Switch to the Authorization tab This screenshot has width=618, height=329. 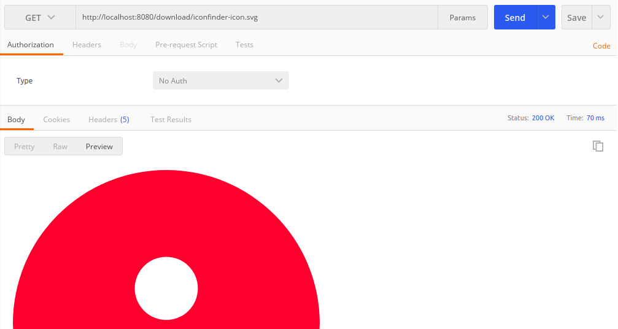pos(30,45)
